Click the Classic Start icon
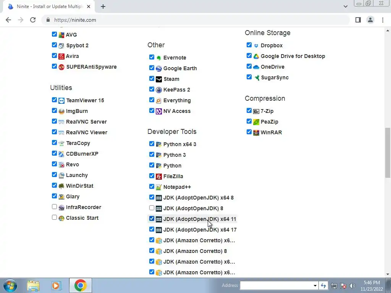 tap(61, 218)
